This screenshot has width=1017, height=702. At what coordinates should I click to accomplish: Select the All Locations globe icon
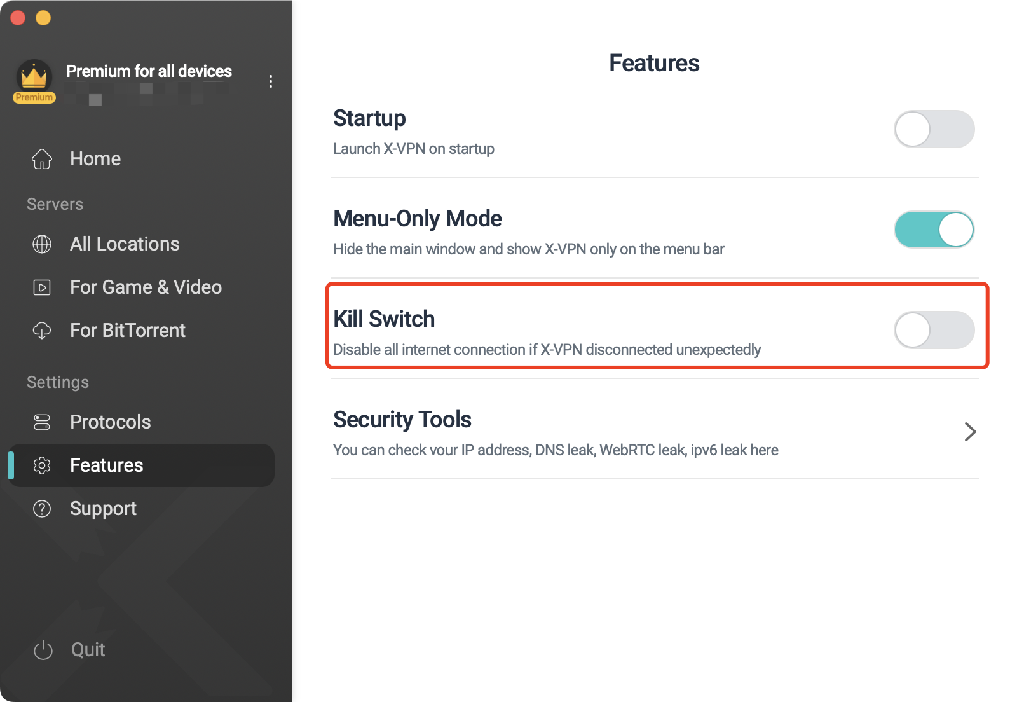42,244
